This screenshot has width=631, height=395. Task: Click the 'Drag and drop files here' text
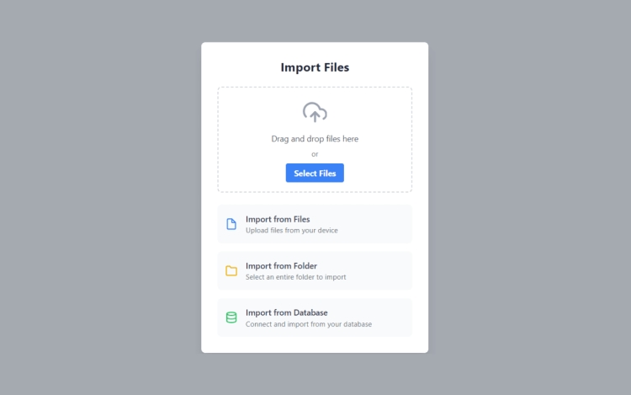tap(315, 139)
